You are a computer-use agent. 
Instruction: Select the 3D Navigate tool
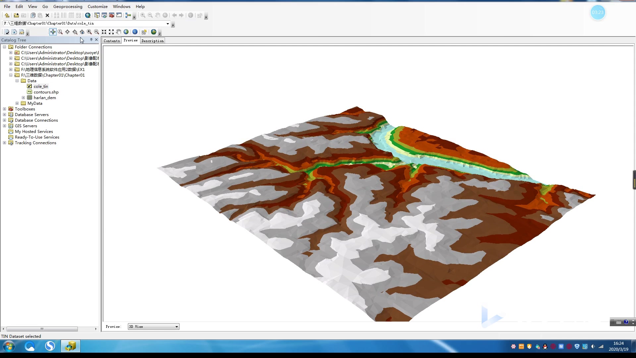coord(53,32)
